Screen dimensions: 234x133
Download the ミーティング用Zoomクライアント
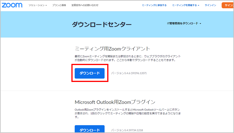pyautogui.click(x=90, y=73)
